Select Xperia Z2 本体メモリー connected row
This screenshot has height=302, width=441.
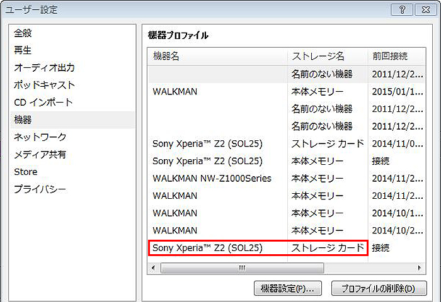(x=286, y=161)
